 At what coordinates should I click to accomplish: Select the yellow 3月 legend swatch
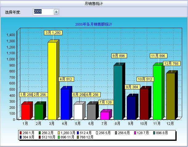58,133
